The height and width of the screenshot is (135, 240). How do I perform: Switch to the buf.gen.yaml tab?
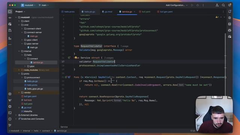pos(165,12)
